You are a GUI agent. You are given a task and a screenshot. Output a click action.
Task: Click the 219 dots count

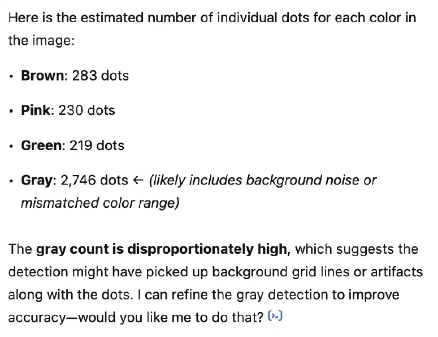(97, 145)
